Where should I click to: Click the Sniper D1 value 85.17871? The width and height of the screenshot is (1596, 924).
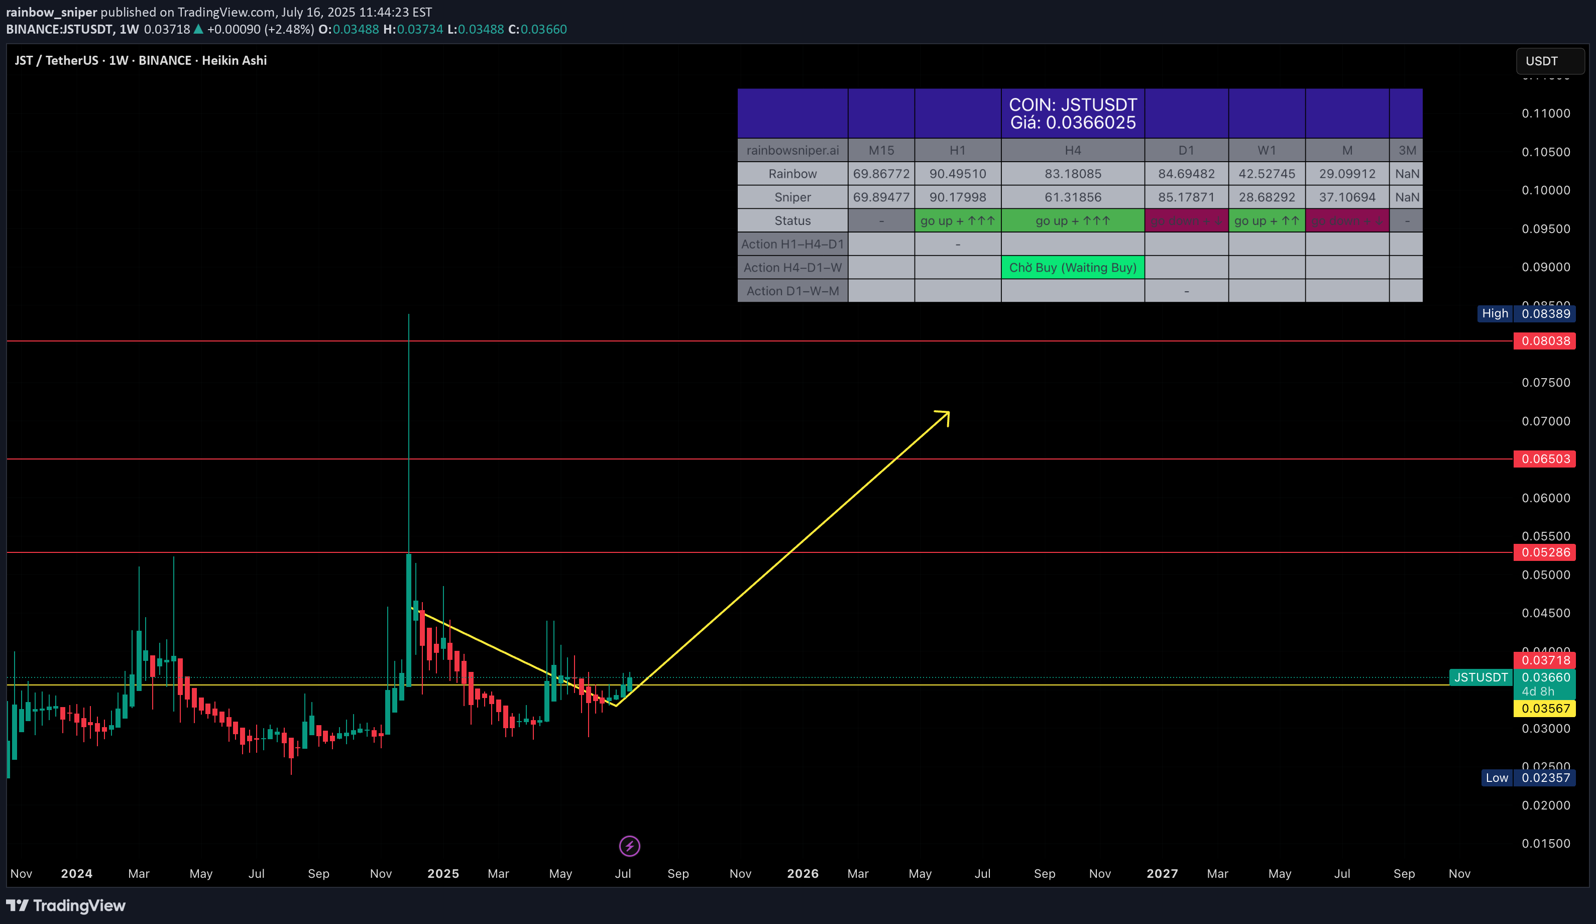coord(1186,197)
